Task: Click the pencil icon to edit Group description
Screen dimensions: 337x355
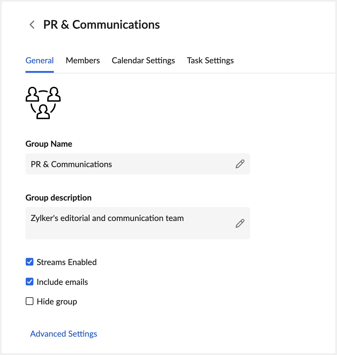Action: coord(240,223)
